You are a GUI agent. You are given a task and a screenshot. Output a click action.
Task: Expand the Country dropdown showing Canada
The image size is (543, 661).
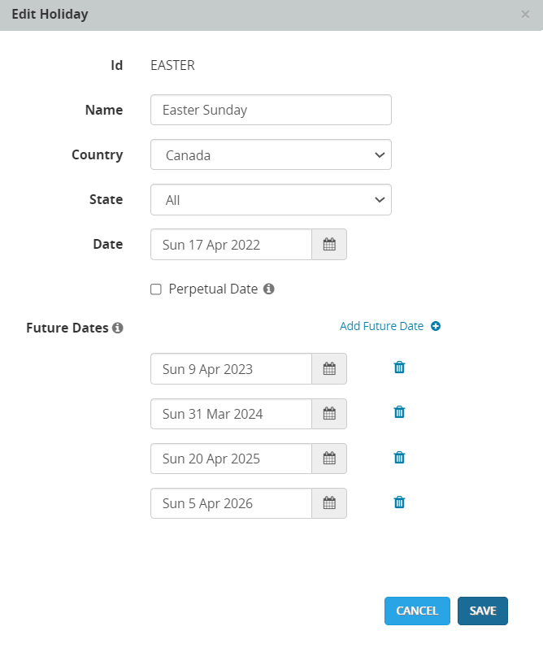271,155
